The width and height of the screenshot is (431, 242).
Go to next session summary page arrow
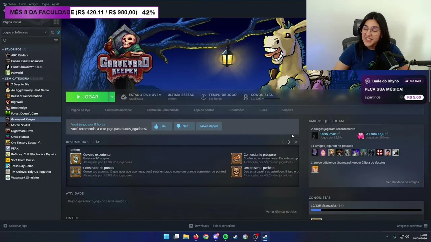(289, 142)
